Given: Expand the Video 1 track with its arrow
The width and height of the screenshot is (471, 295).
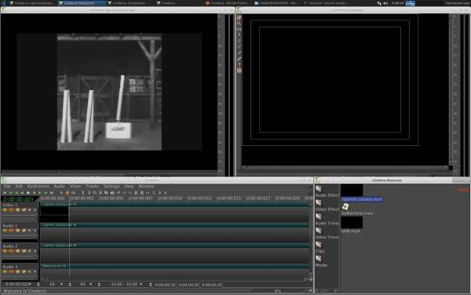Looking at the screenshot, I should click(35, 209).
